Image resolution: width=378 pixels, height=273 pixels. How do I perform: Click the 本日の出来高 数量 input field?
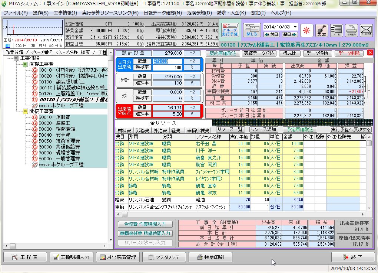(168, 61)
